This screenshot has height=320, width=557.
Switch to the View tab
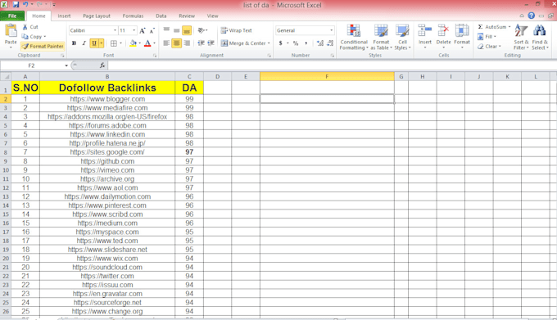click(x=212, y=16)
